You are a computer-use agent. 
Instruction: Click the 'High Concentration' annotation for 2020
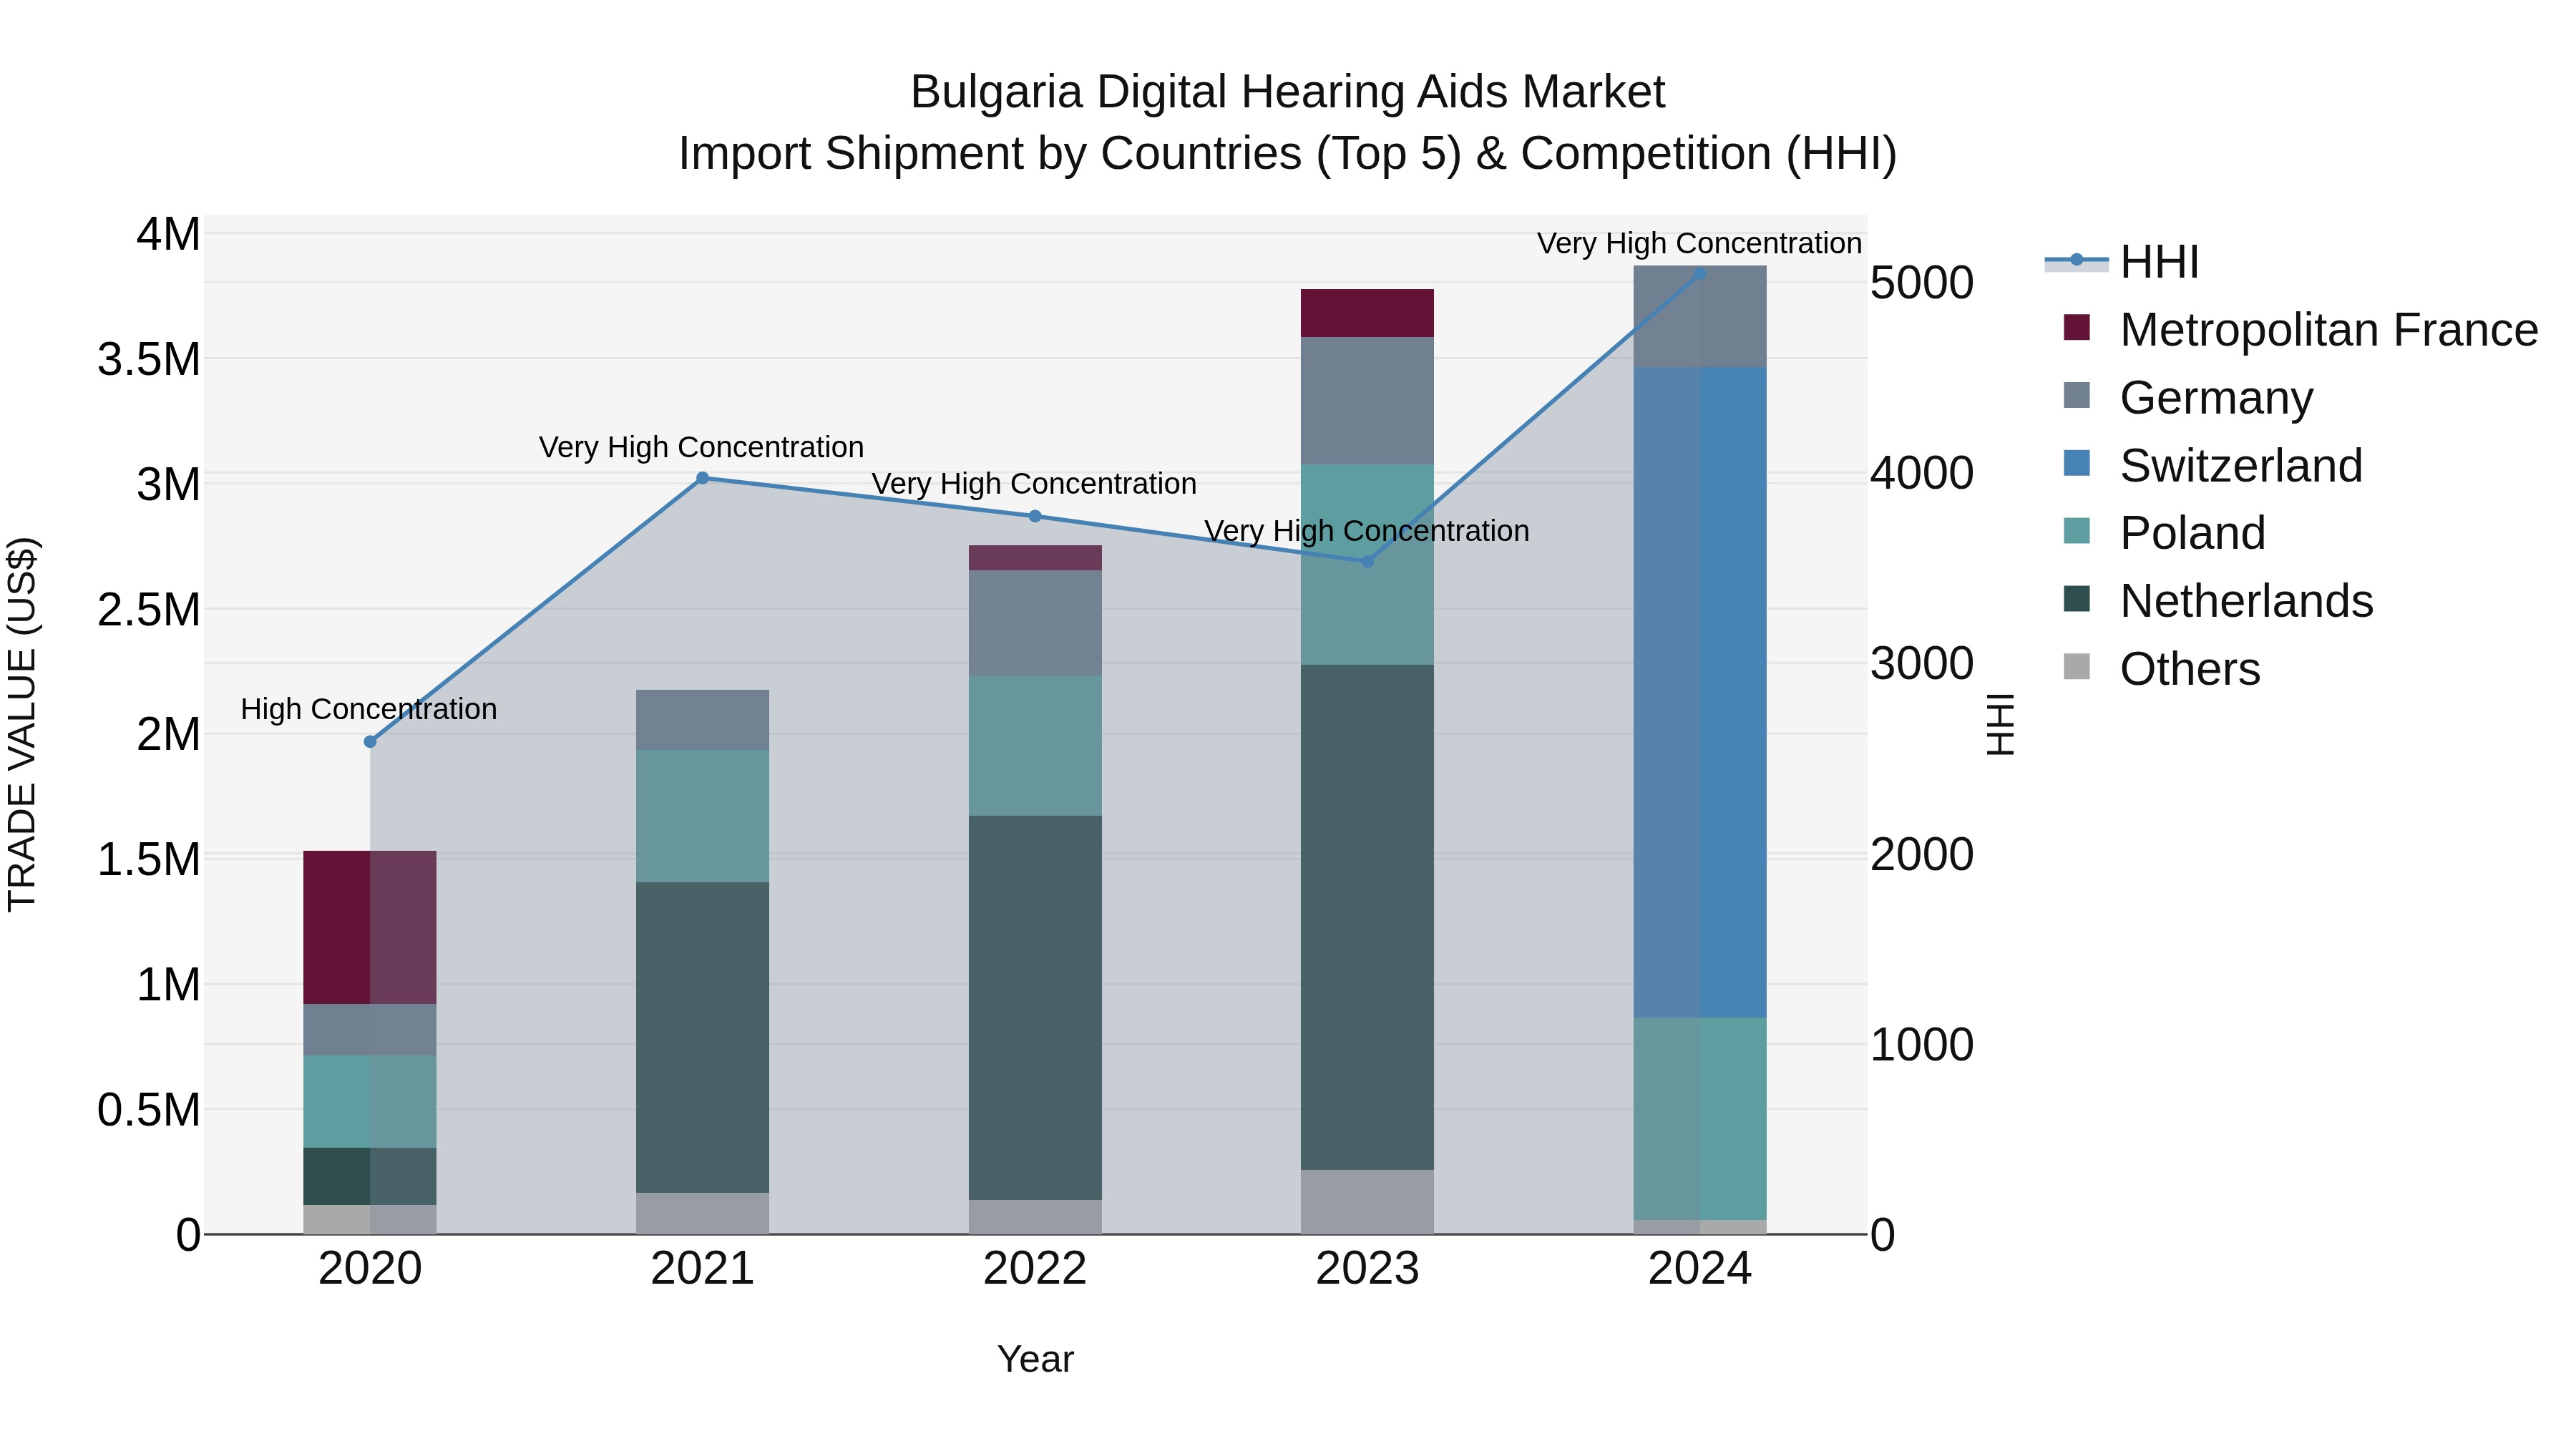click(369, 709)
